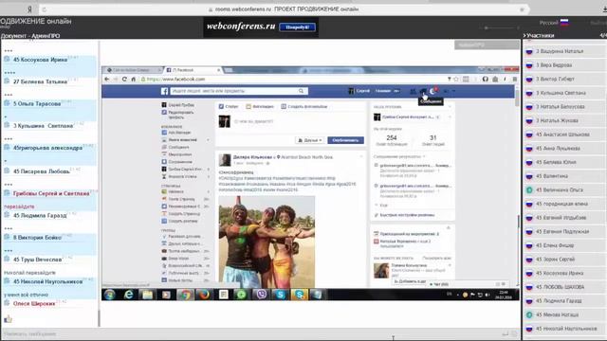The width and height of the screenshot is (607, 341).
Task: Select participant 45 Зорин Сергей
Action: pyautogui.click(x=555, y=260)
